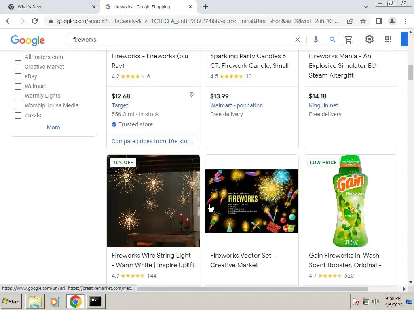414x310 pixels.
Task: Compare prices from 10+ stores
Action: point(152,141)
